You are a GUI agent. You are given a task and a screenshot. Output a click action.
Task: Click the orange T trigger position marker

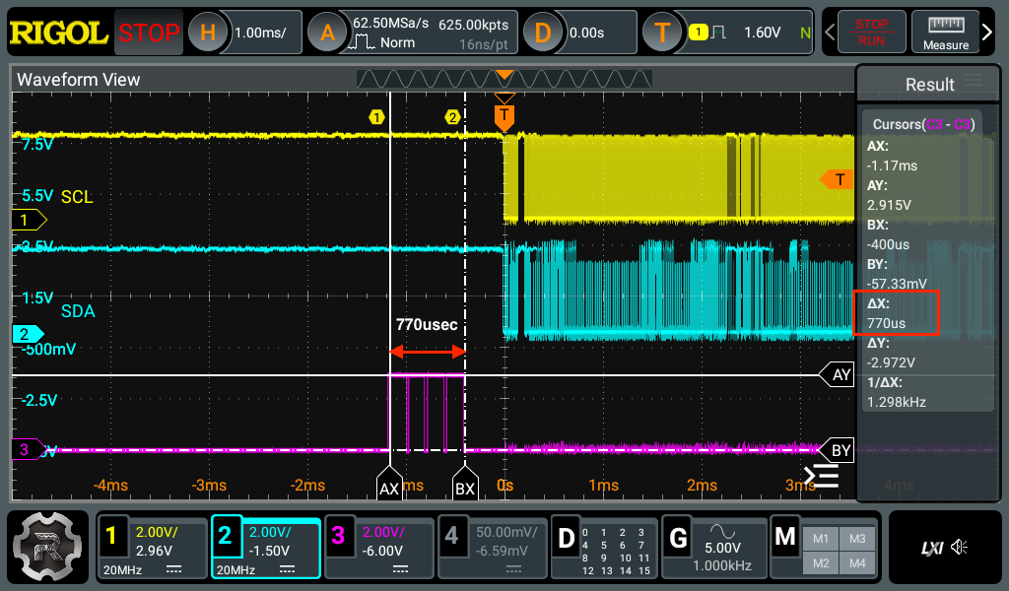[504, 116]
